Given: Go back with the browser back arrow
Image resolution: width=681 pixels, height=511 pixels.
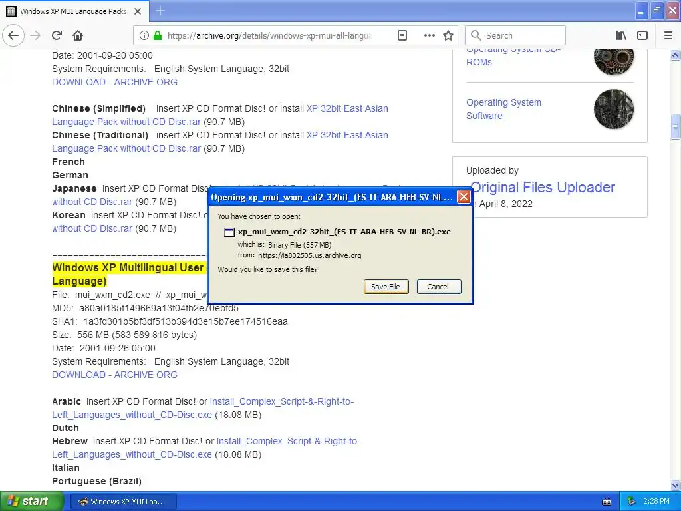Looking at the screenshot, I should pos(13,36).
